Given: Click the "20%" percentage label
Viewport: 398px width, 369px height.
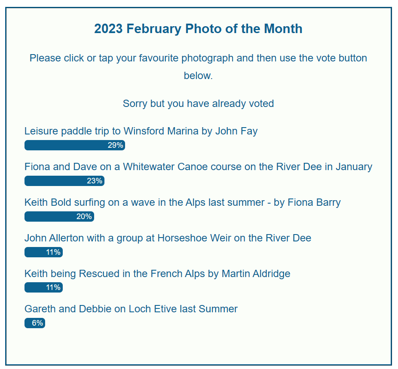Looking at the screenshot, I should pos(84,217).
